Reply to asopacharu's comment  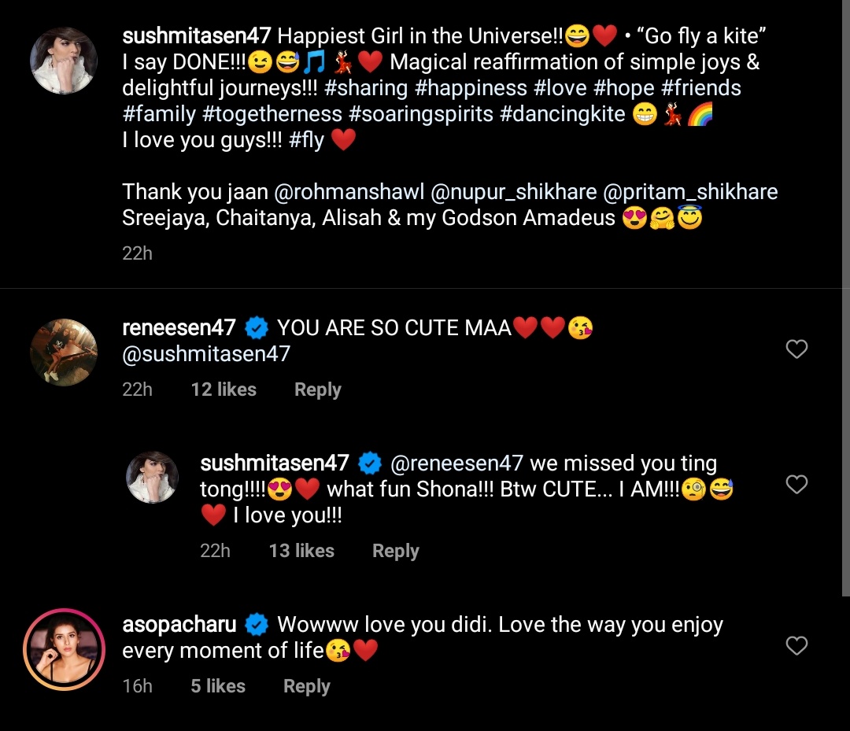click(x=306, y=686)
